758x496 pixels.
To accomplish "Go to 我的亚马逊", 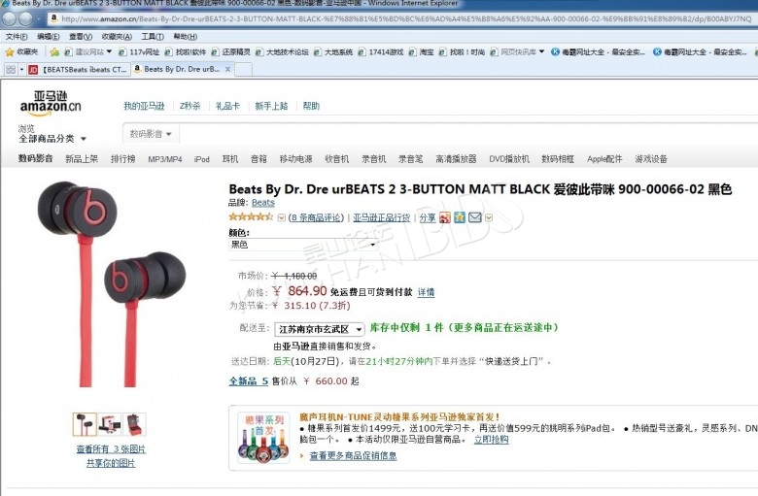I will [144, 106].
